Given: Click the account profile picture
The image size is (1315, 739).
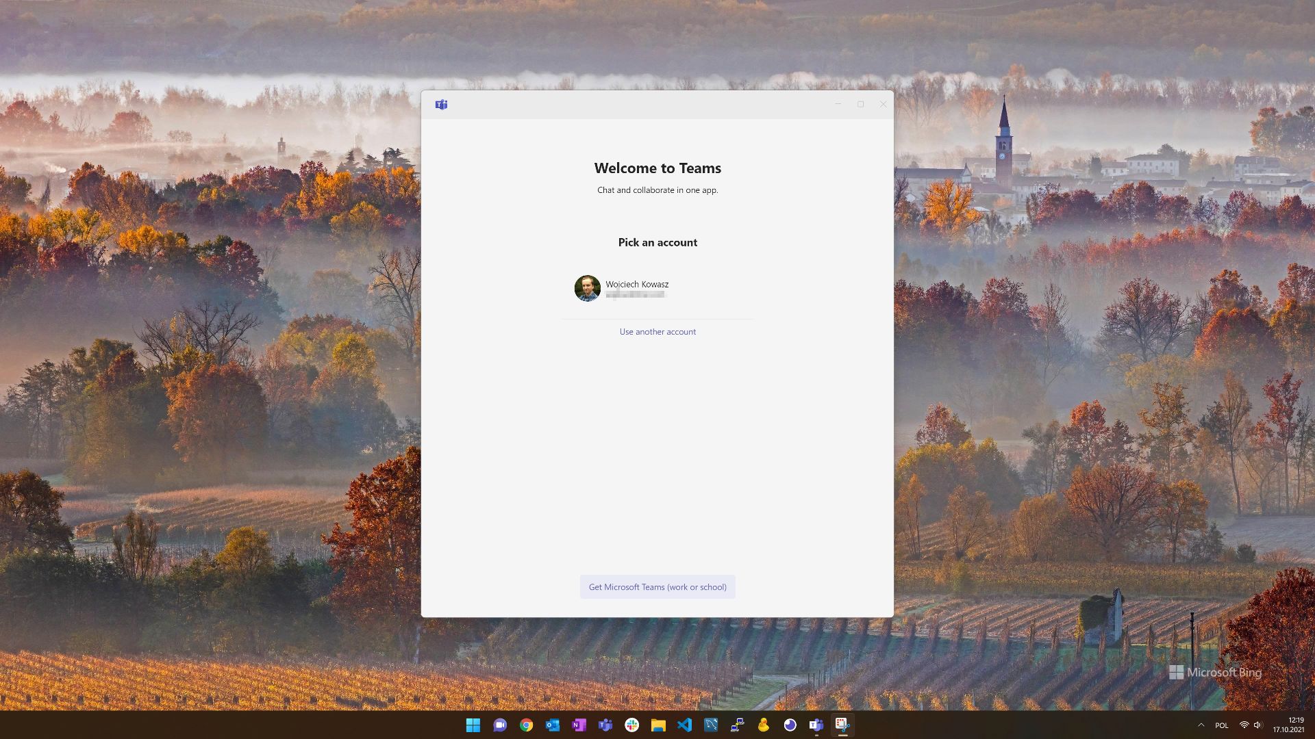Looking at the screenshot, I should click(587, 289).
